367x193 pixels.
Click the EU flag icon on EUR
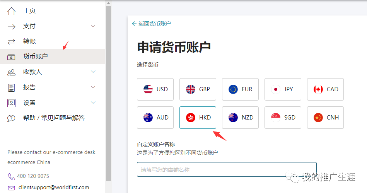click(x=233, y=89)
